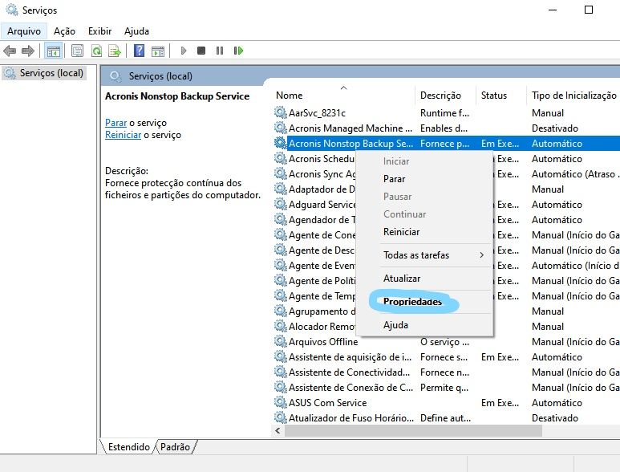Click gear icon of ASUS Com Service

[281, 403]
